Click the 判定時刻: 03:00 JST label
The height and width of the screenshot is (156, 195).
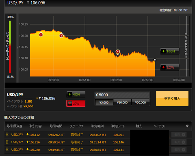point(173,10)
